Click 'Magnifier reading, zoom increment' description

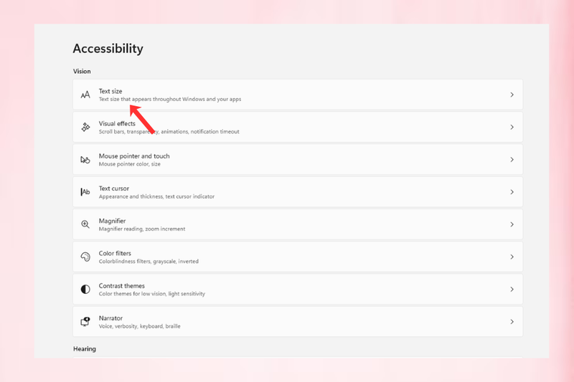(x=142, y=229)
